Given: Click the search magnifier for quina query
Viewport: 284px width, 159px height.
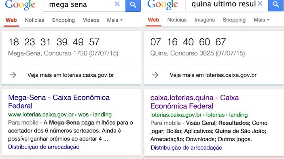Looking at the screenshot, I should coord(276,5).
